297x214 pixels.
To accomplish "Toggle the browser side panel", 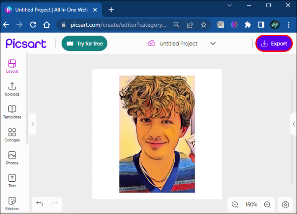I will (261, 25).
